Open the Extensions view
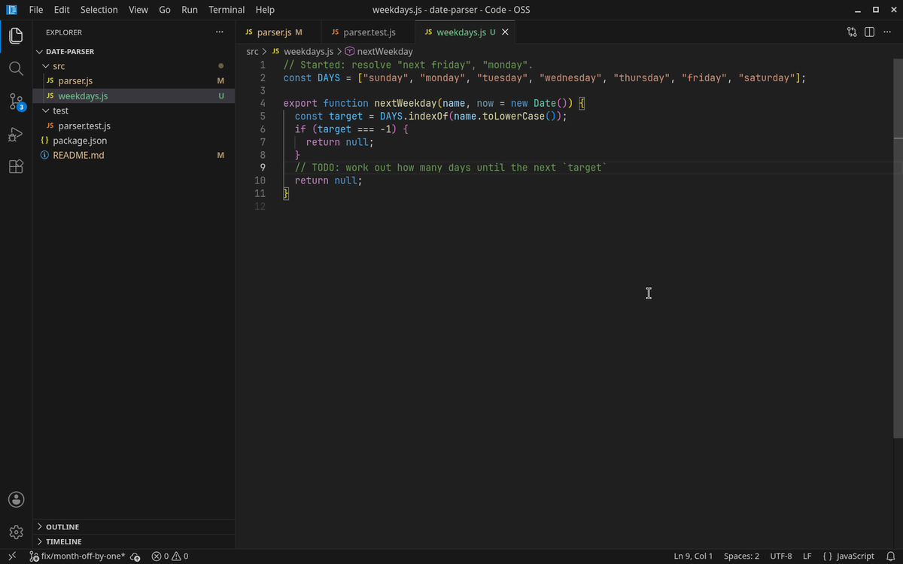Image resolution: width=903 pixels, height=564 pixels. point(16,167)
